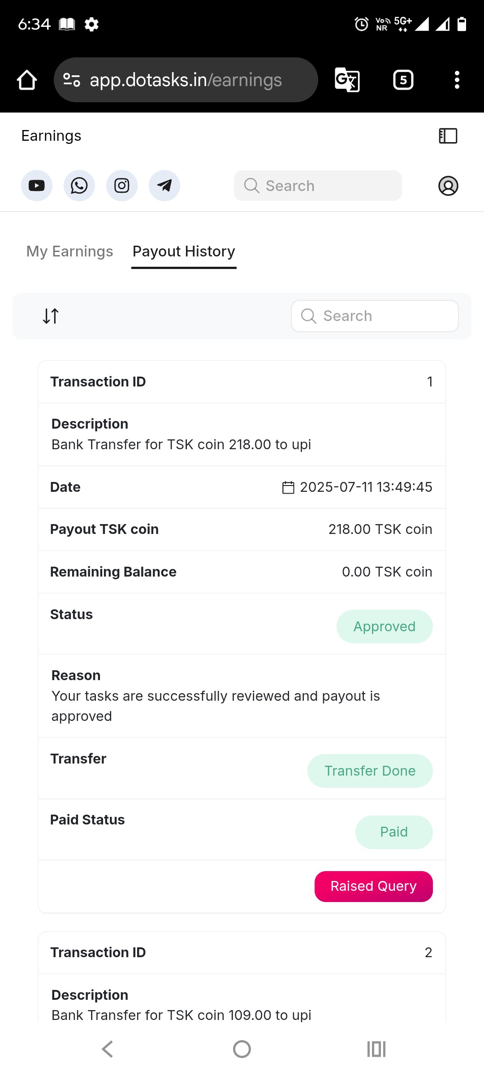Open the Instagram icon link

tap(122, 186)
